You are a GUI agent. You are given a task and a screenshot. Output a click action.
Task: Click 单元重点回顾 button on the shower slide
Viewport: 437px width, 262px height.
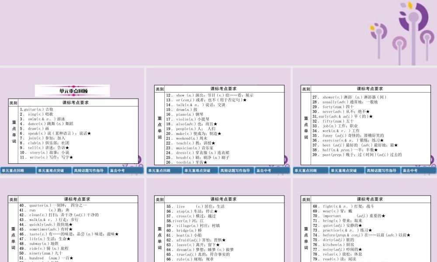[x=311, y=170]
